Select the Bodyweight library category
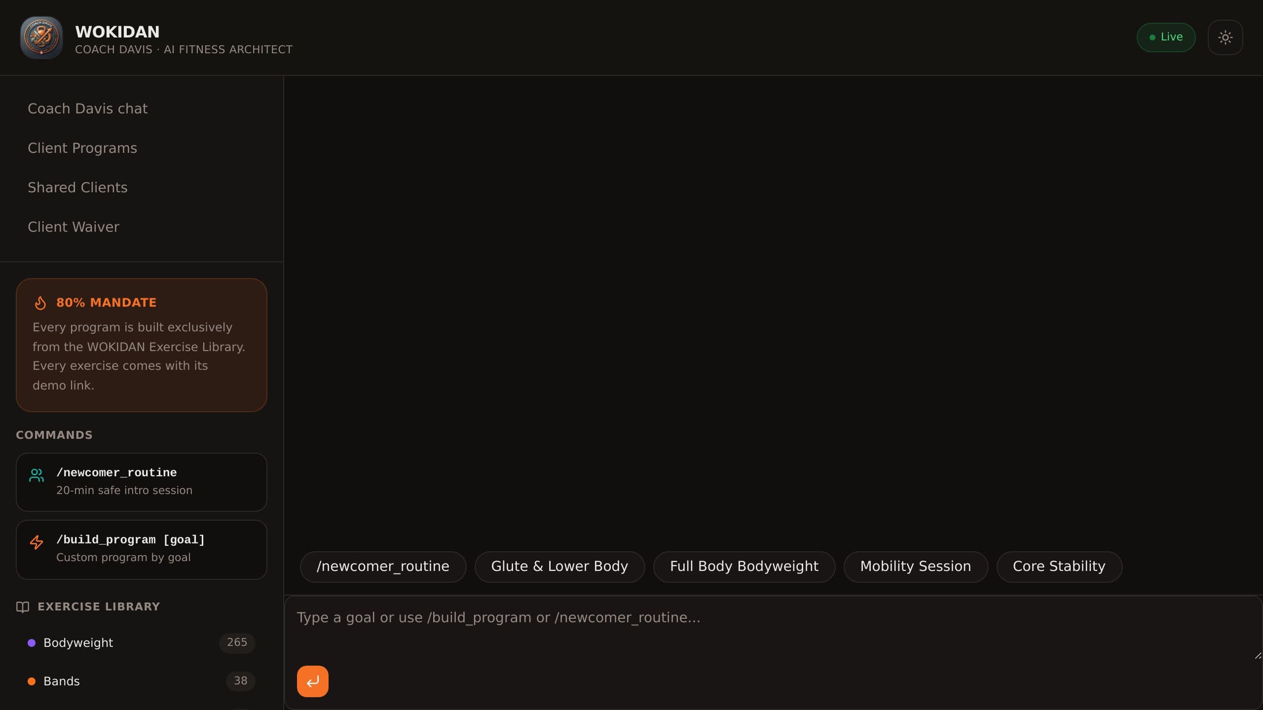This screenshot has width=1263, height=710. [142, 643]
